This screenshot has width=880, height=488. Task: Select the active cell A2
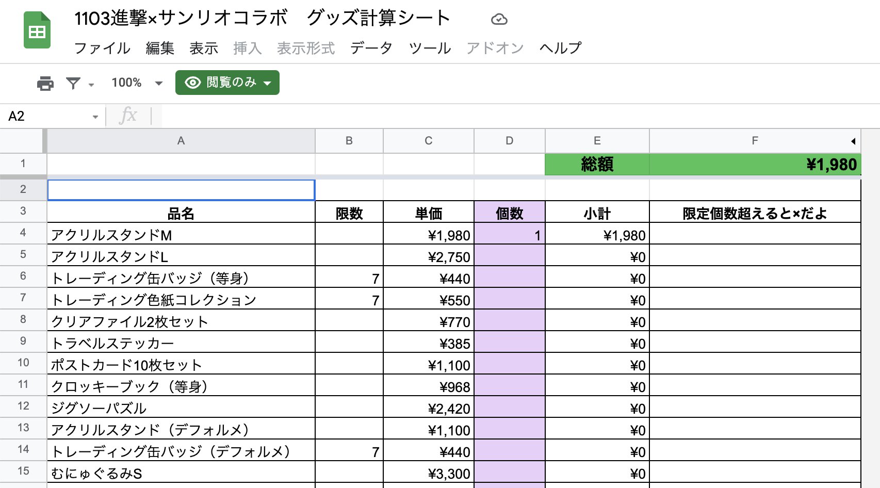pos(181,190)
